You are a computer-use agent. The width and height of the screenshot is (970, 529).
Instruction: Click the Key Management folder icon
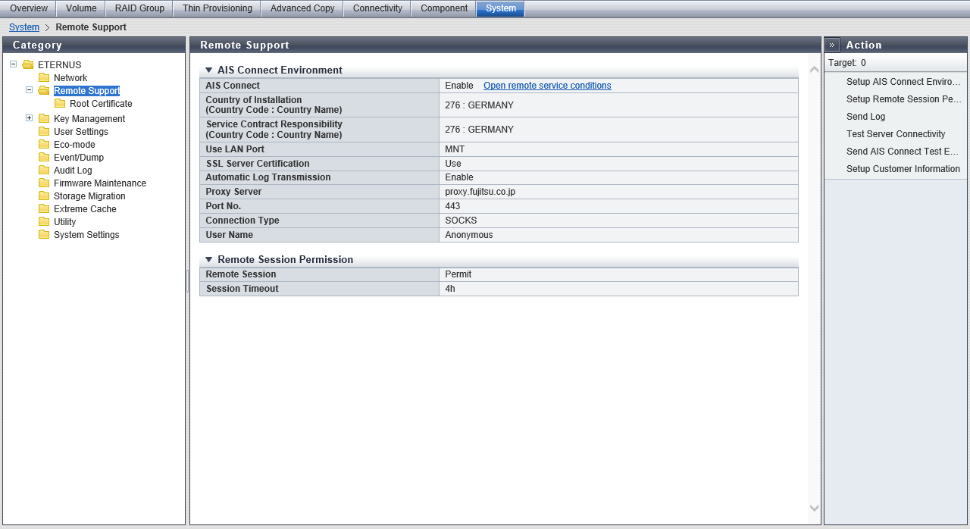click(x=44, y=119)
